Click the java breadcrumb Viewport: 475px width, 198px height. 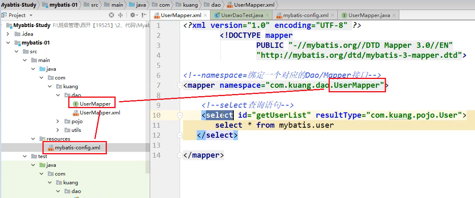pyautogui.click(x=138, y=5)
